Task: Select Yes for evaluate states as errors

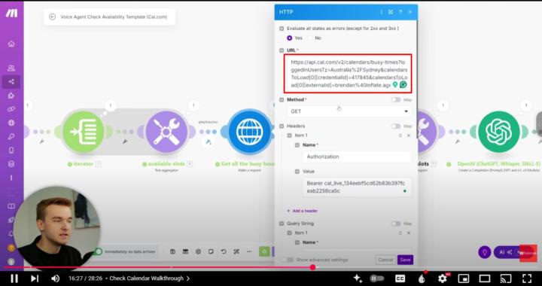Action: 290,38
